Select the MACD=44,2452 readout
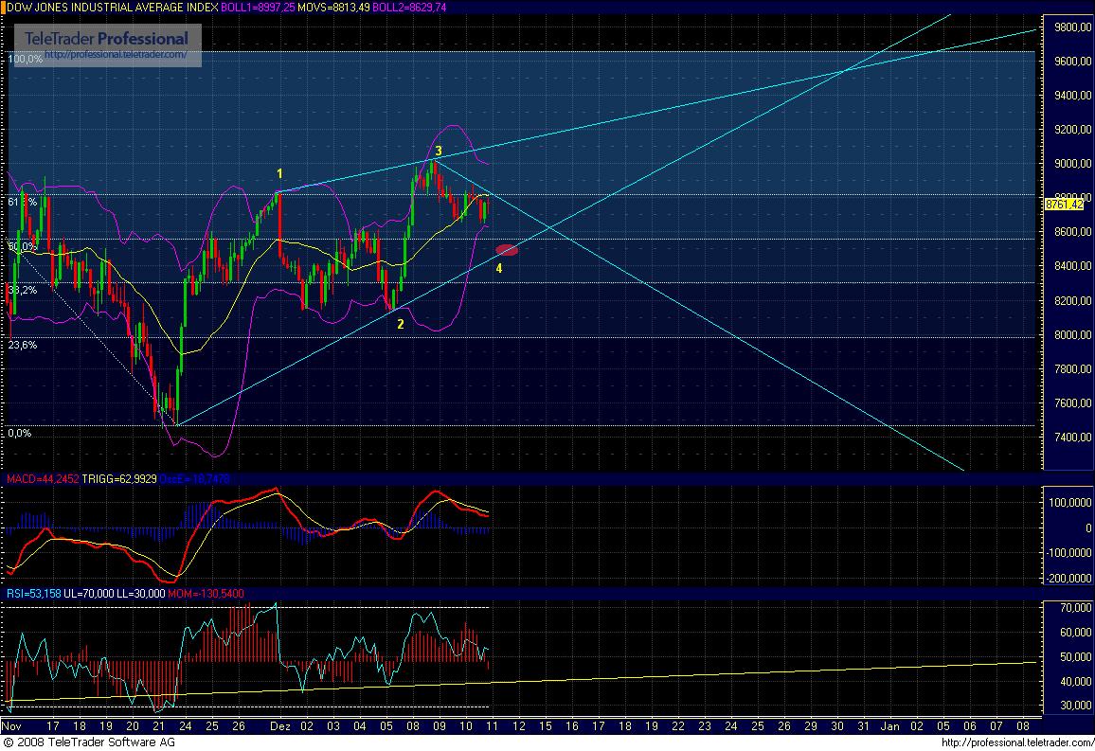 (42, 479)
